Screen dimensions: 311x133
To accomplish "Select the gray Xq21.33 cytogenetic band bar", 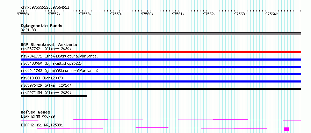I will click(161, 34).
